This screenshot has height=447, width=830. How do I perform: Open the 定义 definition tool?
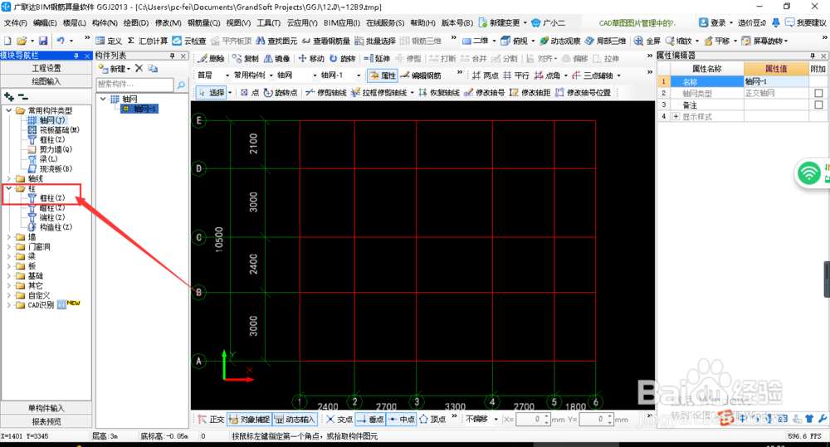point(109,41)
